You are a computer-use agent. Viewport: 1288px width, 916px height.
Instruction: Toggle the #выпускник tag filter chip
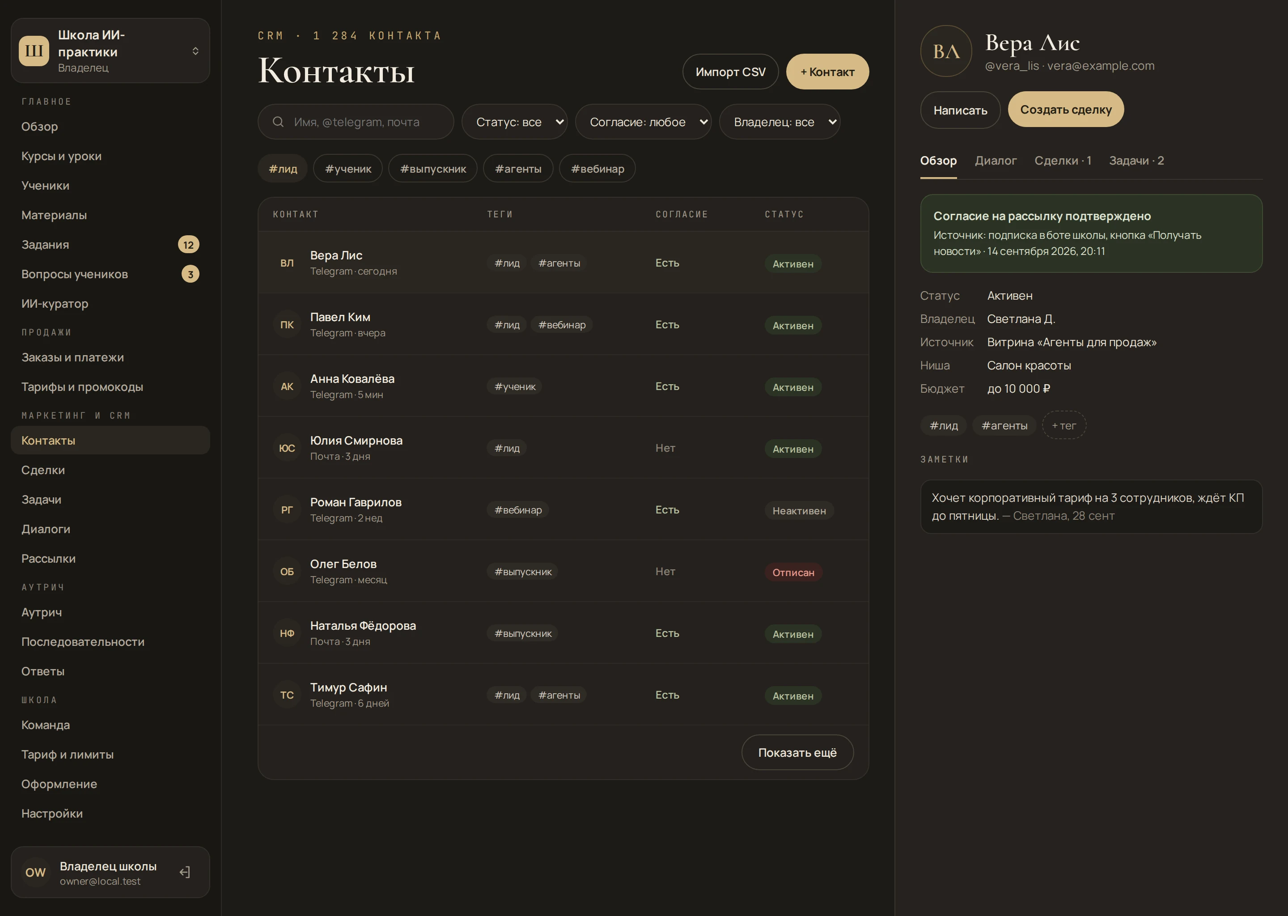pos(433,169)
